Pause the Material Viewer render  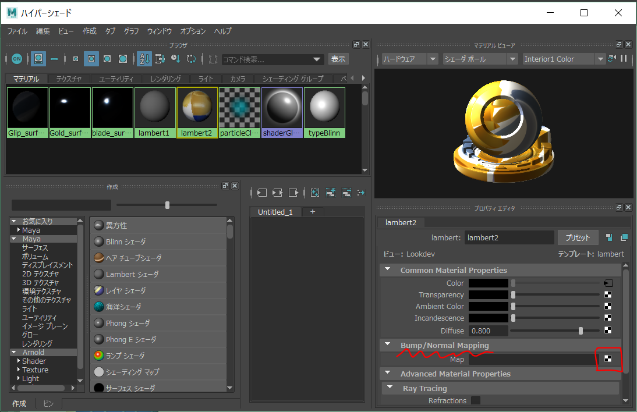coord(624,58)
